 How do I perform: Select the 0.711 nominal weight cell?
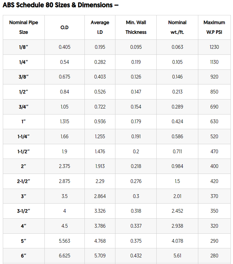point(177,151)
